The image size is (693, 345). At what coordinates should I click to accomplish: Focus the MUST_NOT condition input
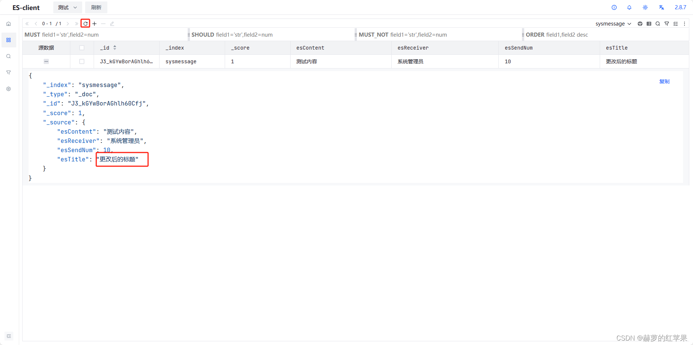point(439,35)
